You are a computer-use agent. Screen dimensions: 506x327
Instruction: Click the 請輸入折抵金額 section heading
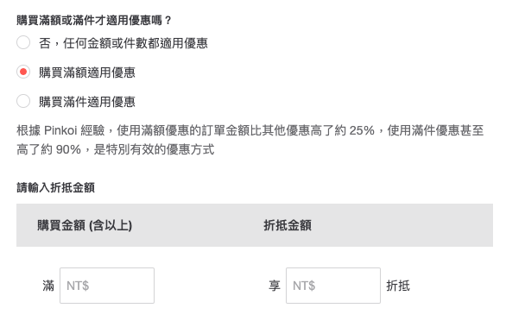[x=55, y=187]
